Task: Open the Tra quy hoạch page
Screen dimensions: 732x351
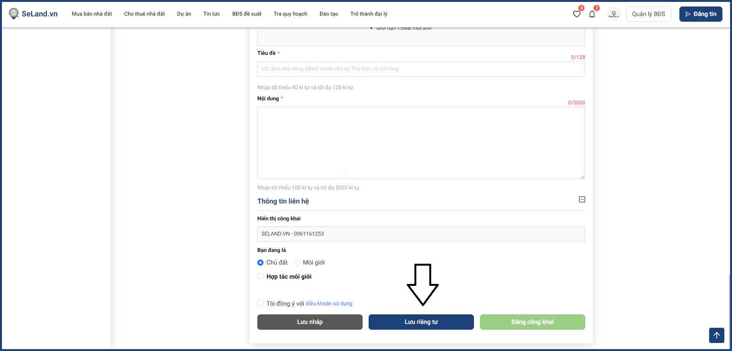Action: tap(290, 14)
